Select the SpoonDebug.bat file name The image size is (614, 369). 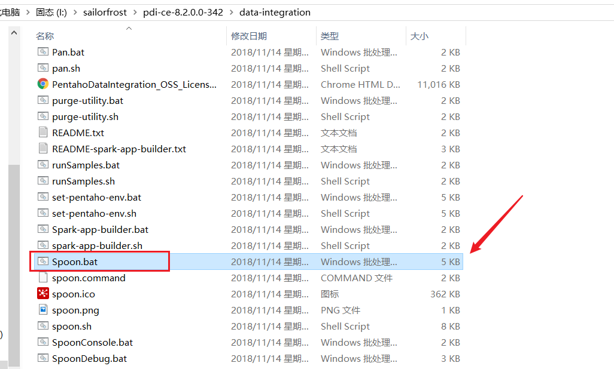tap(90, 358)
